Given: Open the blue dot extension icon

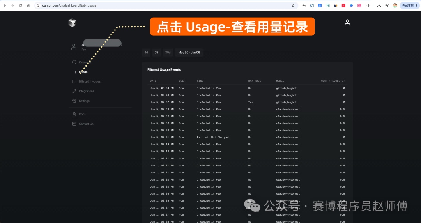Looking at the screenshot, I should point(352,5).
